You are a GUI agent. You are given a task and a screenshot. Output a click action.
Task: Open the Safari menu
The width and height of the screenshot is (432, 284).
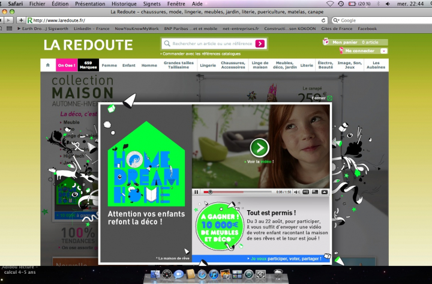tap(16, 4)
